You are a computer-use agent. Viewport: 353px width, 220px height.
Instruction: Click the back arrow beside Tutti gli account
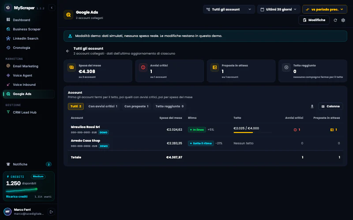[x=68, y=51]
